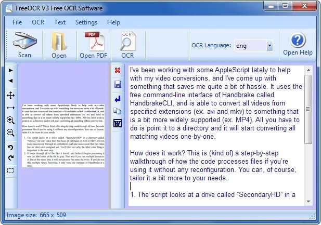This screenshot has height=225, width=321.
Task: Click the resize grip in status bar corner
Action: click(312, 216)
